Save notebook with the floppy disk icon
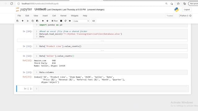 pos(17,21)
